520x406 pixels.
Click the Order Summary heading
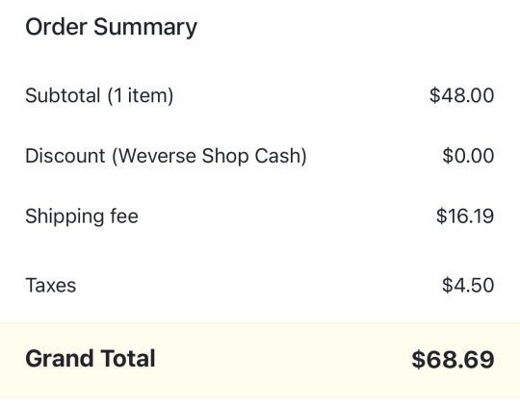coord(111,28)
